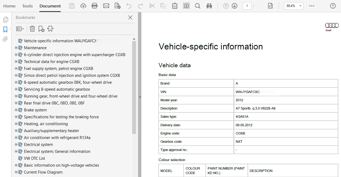Screen dimensions: 341x177
Task: Open the Attachments panel icon
Action: (x=5, y=39)
